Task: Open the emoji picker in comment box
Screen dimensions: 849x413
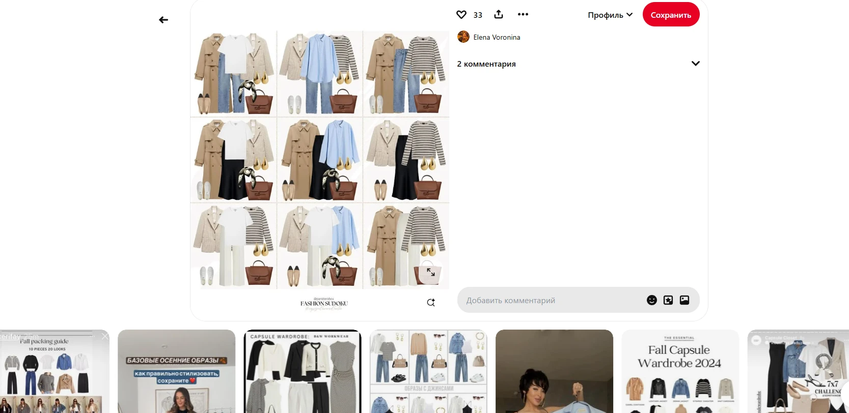Action: [x=652, y=300]
